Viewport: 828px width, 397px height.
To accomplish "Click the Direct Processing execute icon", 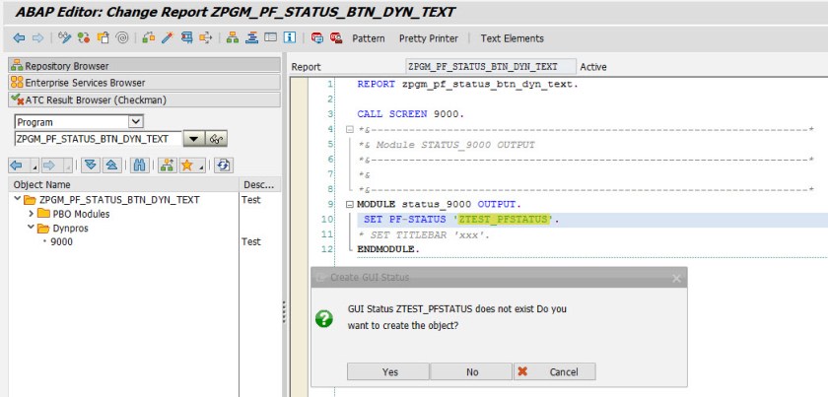I will pos(187,38).
